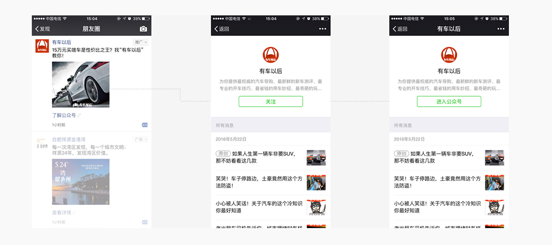Click the 有车以后 account name in feed
The width and height of the screenshot is (552, 245).
62,42
